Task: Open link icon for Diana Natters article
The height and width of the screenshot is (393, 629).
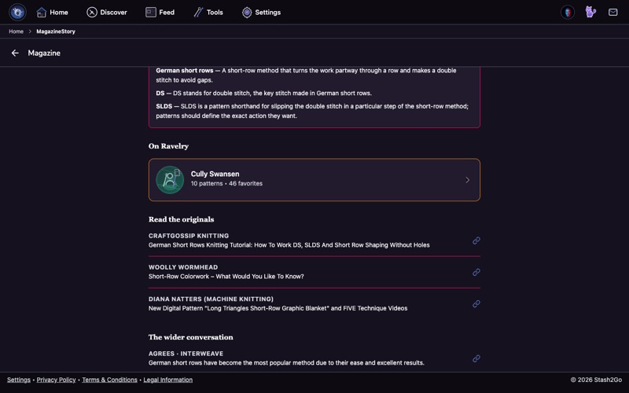Action: 476,303
